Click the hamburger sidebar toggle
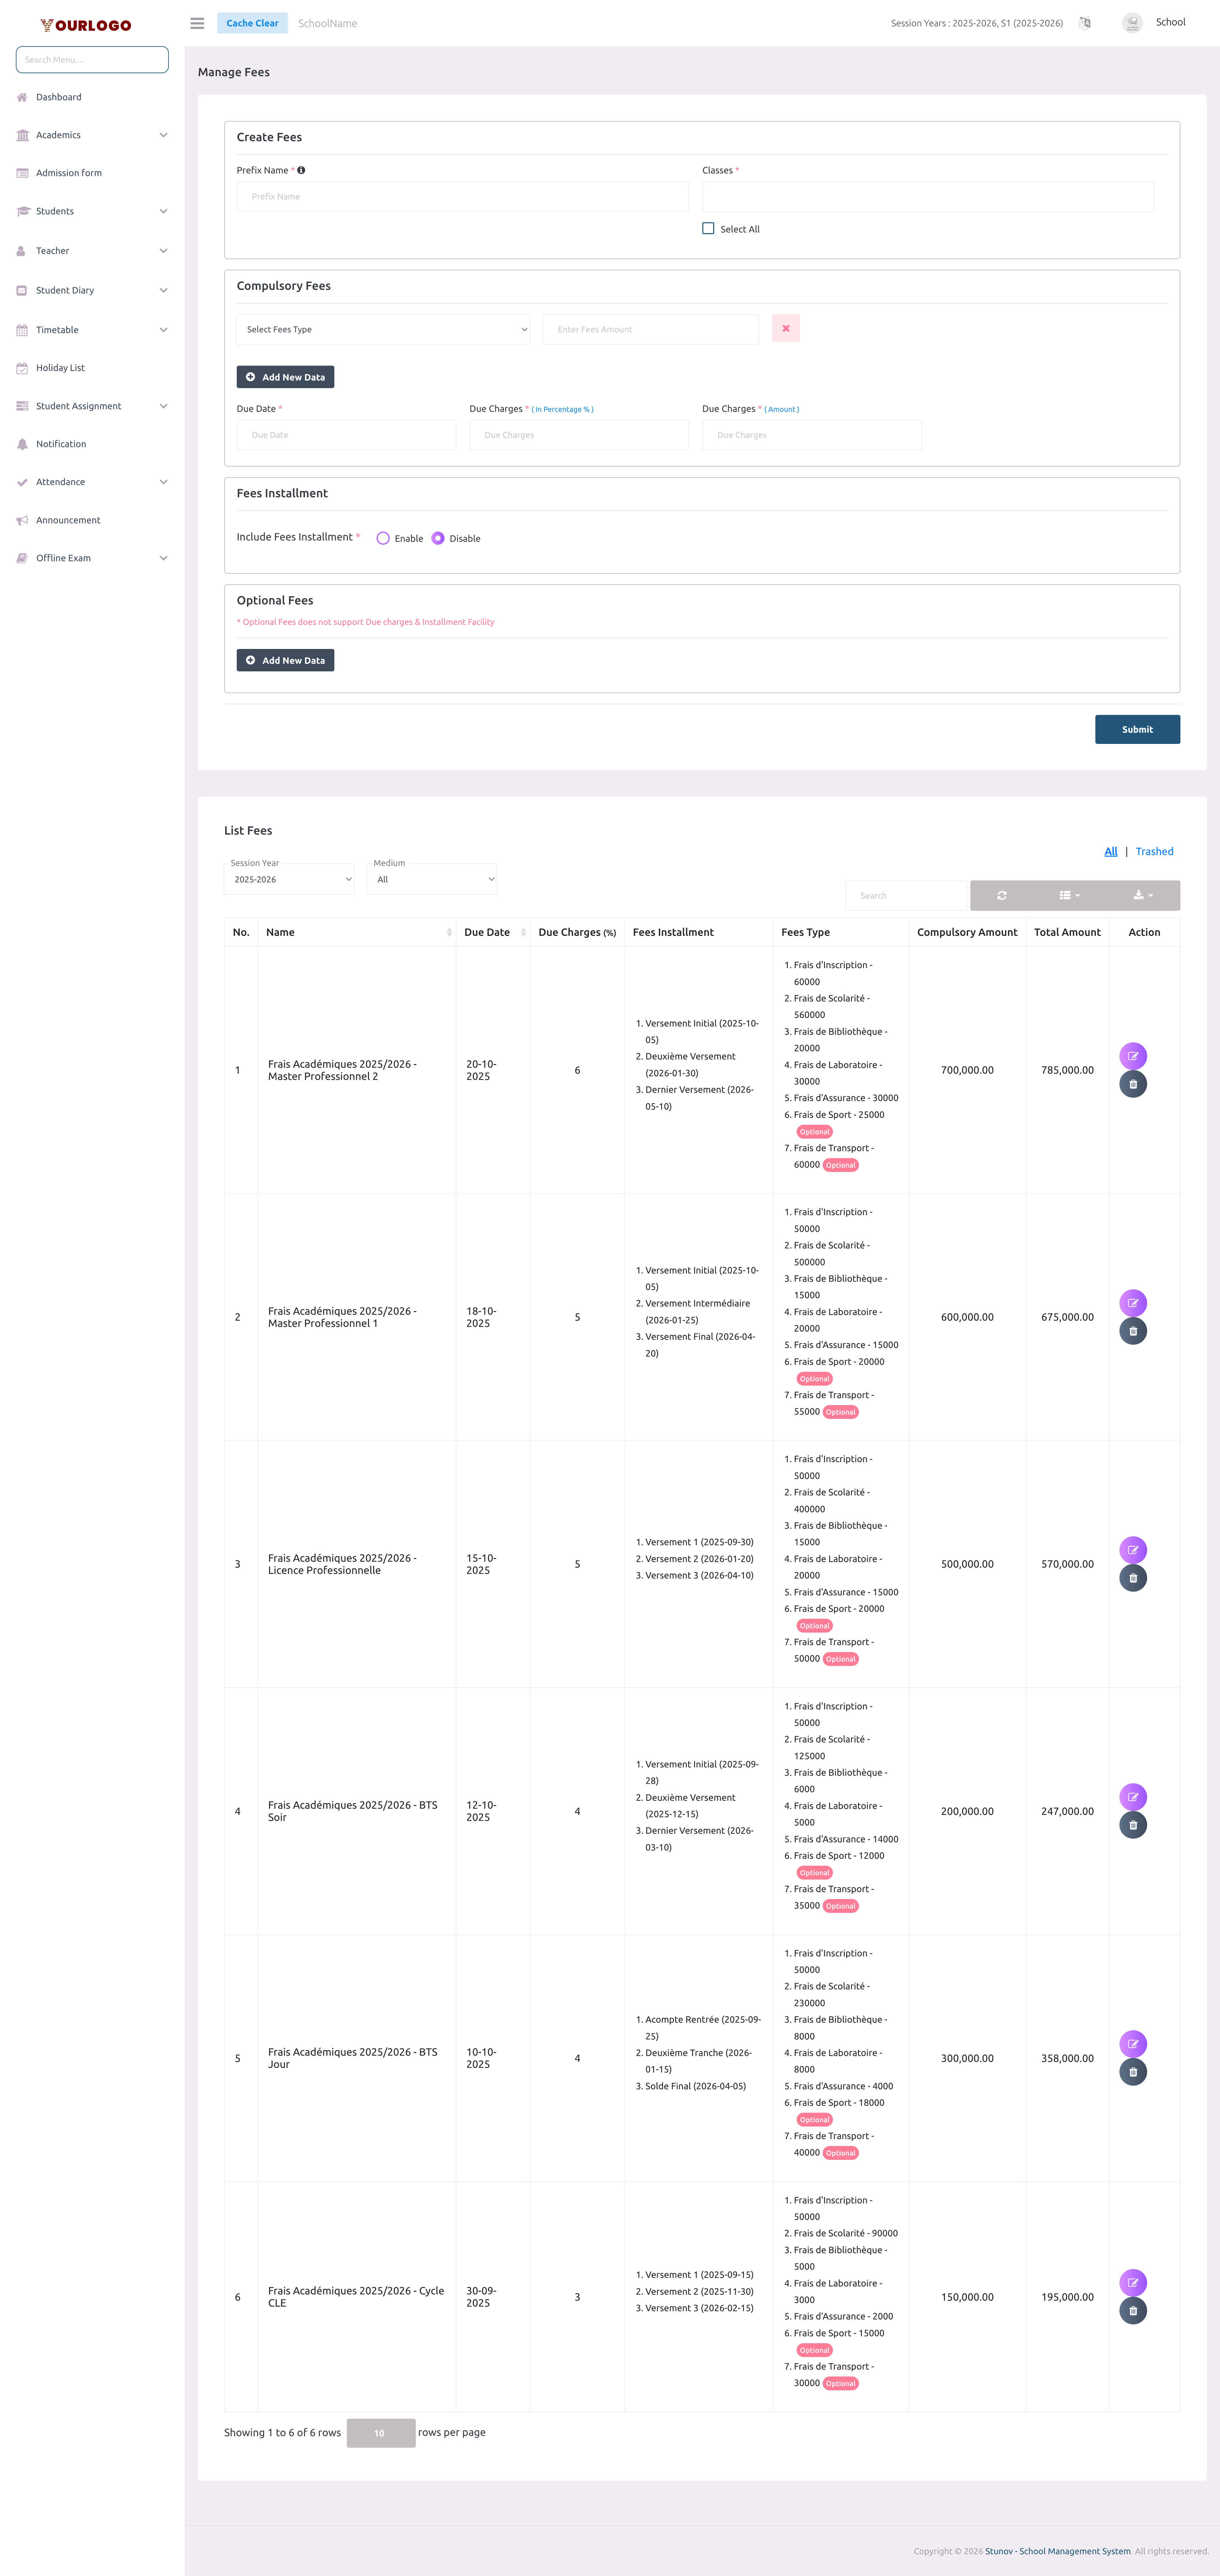The width and height of the screenshot is (1220, 2576). pos(197,23)
